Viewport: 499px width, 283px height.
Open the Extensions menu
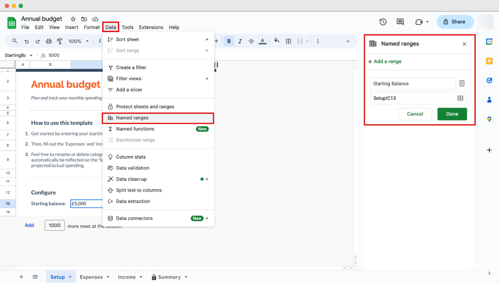pyautogui.click(x=151, y=27)
